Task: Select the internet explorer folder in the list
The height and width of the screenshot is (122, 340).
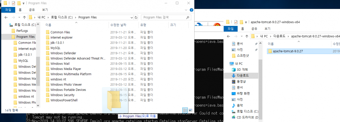Action: coord(61,37)
